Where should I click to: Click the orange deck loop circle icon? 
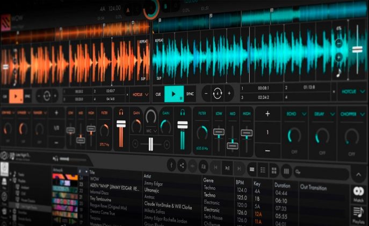(47, 96)
